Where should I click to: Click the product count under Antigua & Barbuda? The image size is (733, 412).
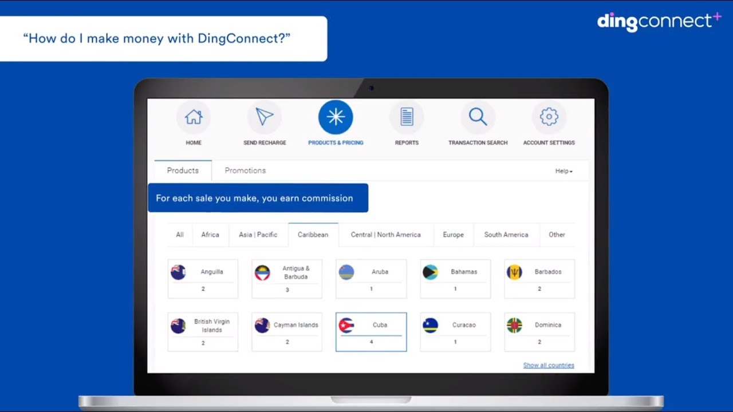[x=287, y=290]
